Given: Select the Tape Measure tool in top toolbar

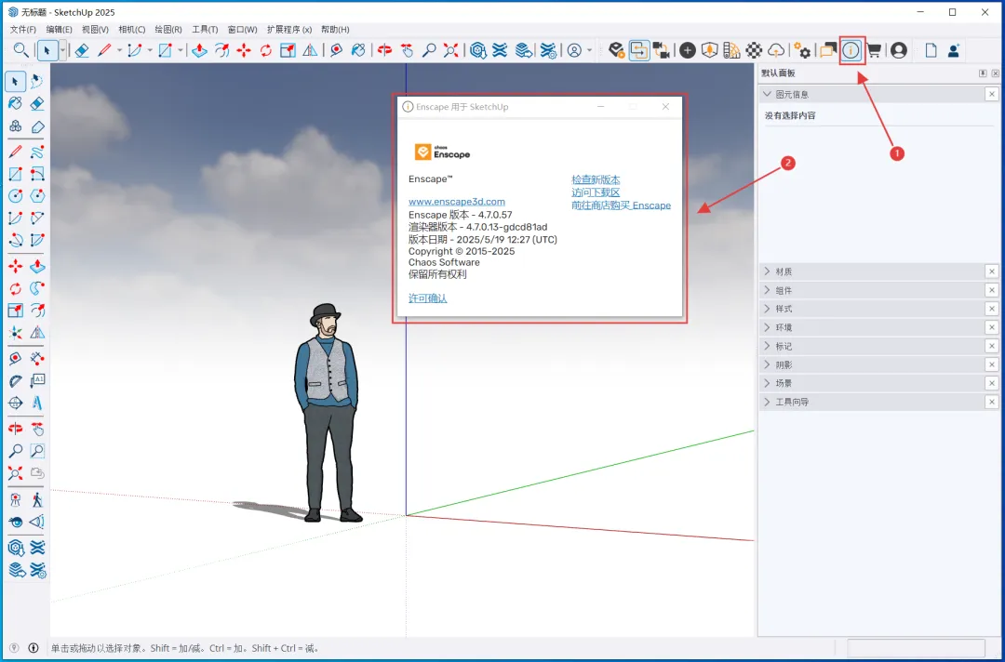Looking at the screenshot, I should [336, 50].
